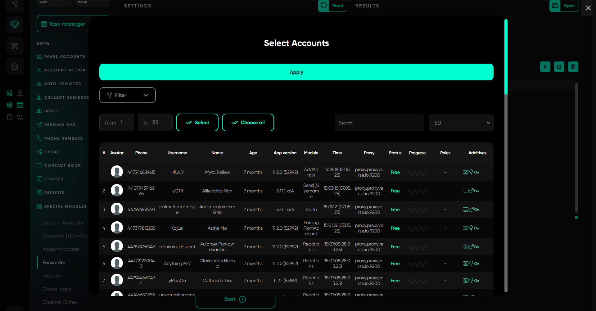The height and width of the screenshot is (311, 596).
Task: Click the Search input field
Action: (x=379, y=123)
